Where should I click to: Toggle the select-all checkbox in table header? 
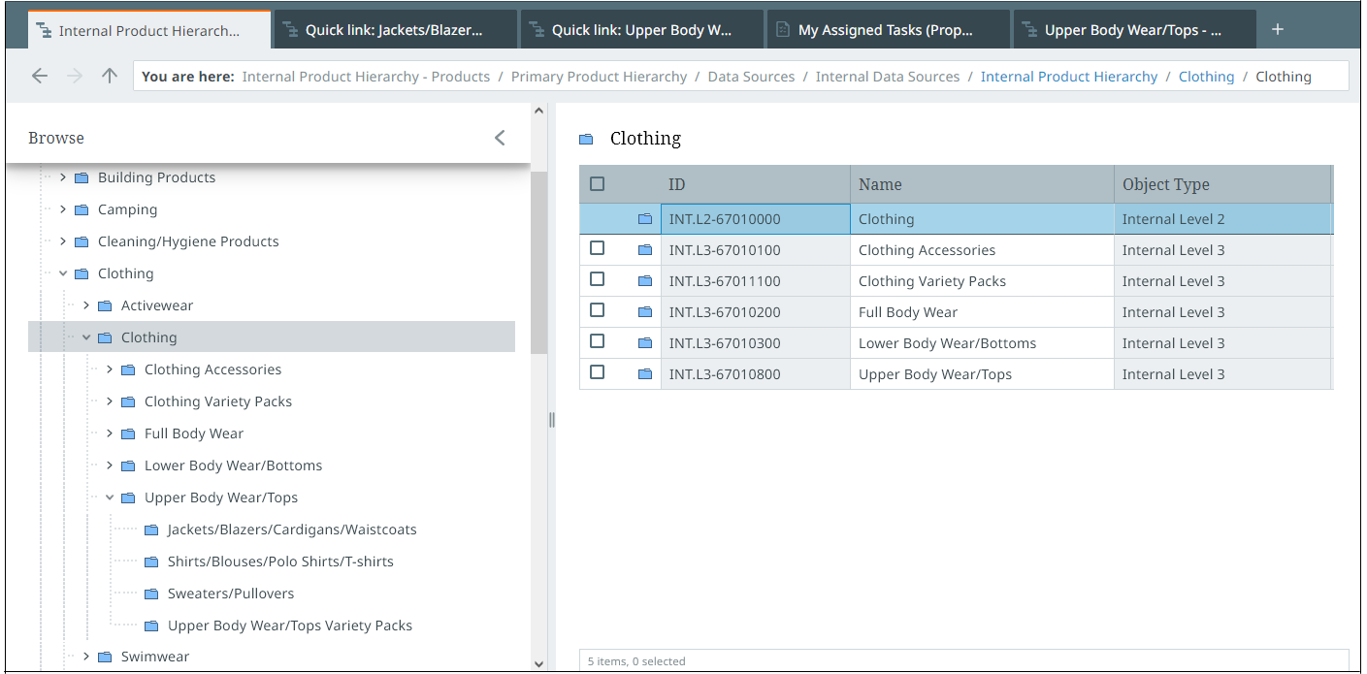pos(597,184)
